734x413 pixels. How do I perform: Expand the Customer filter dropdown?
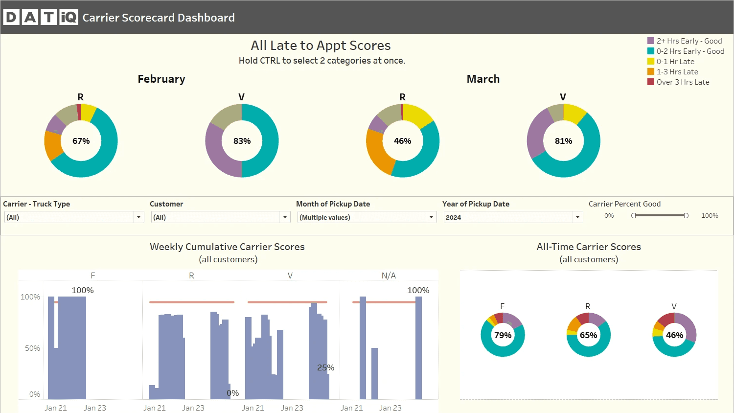[221, 217]
